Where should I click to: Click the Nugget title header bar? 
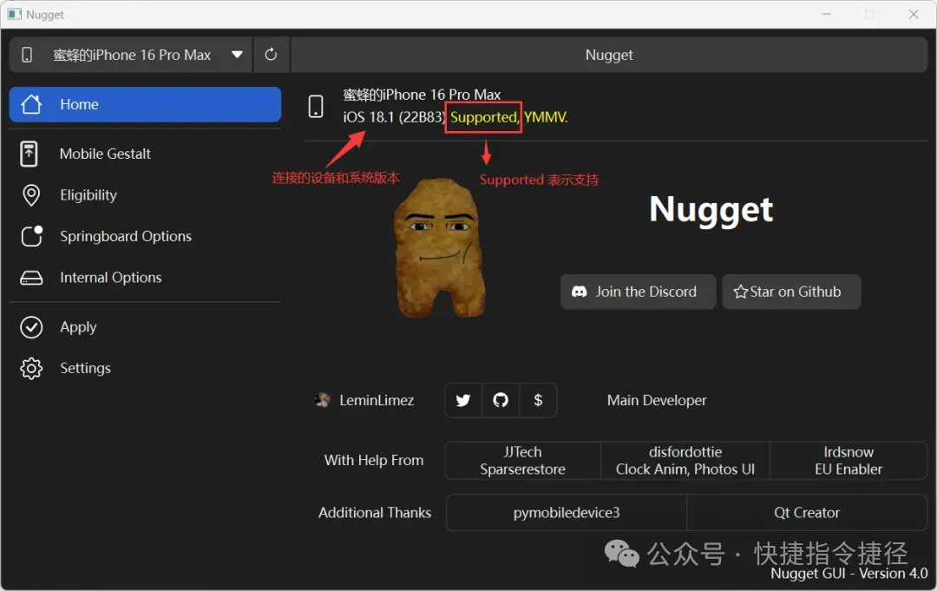(x=609, y=55)
